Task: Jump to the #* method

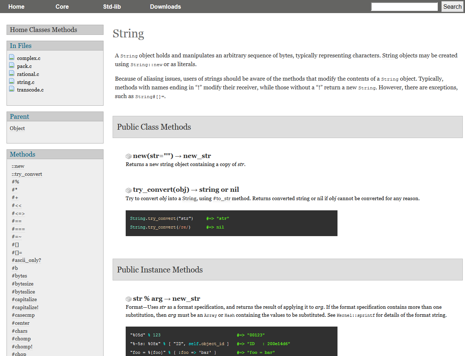Action: (x=15, y=190)
